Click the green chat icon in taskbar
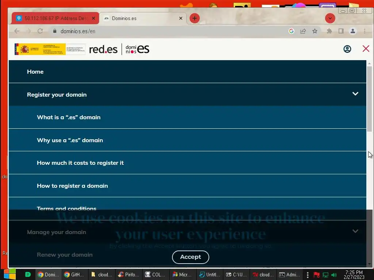The width and height of the screenshot is (374, 280). pos(28,275)
